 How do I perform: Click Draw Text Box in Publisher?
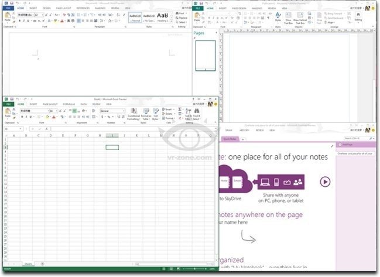click(289, 18)
